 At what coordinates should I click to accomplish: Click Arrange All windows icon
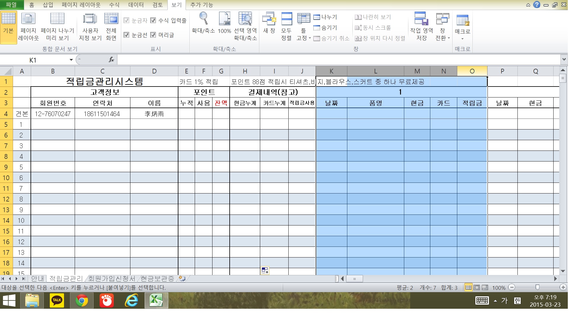286,19
